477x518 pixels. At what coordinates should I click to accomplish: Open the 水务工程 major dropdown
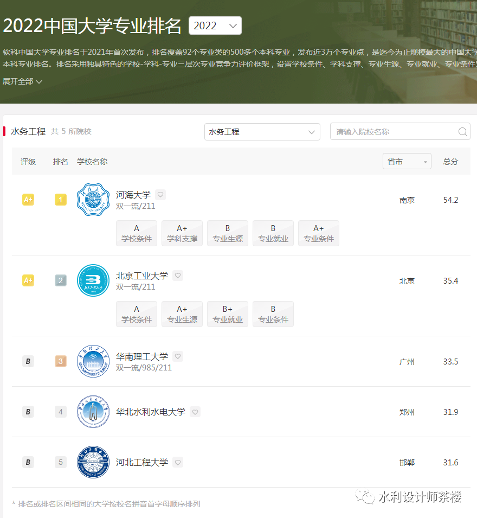pos(262,132)
